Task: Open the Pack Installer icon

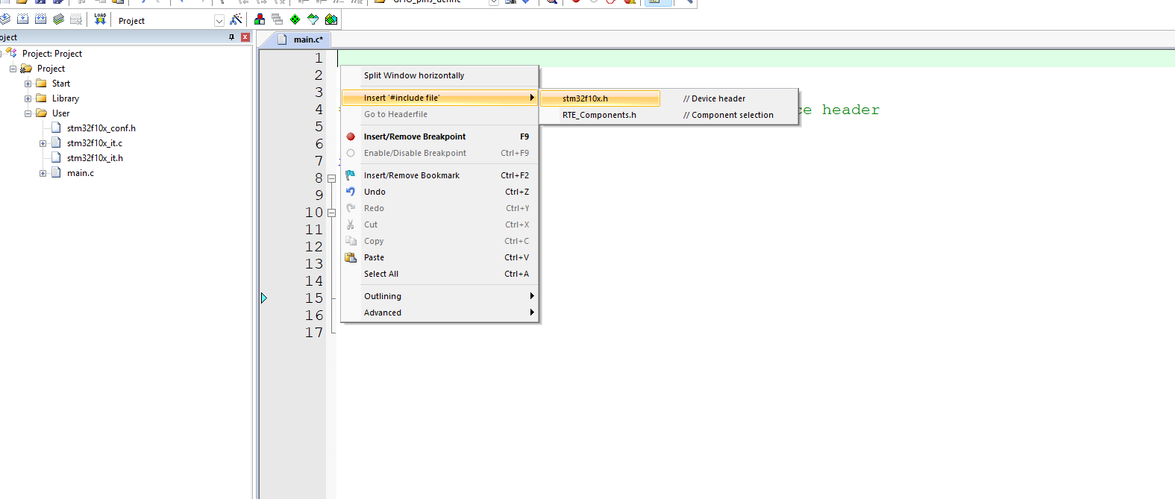Action: click(331, 19)
